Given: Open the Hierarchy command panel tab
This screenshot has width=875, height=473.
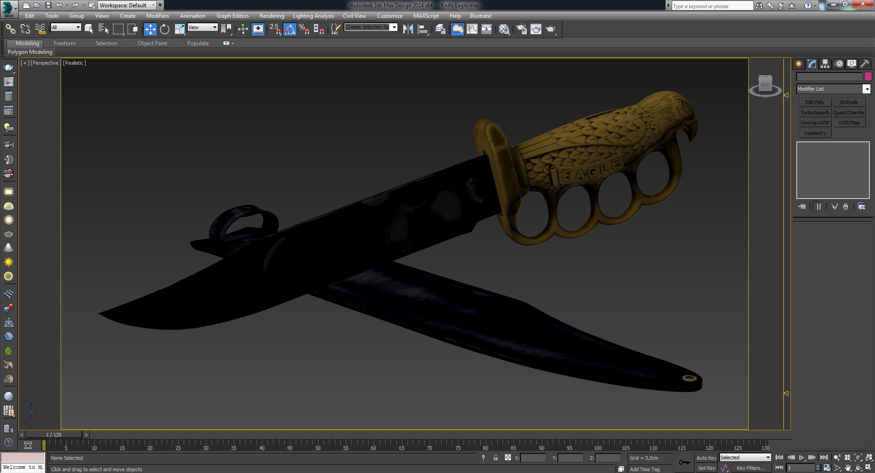Looking at the screenshot, I should click(825, 64).
